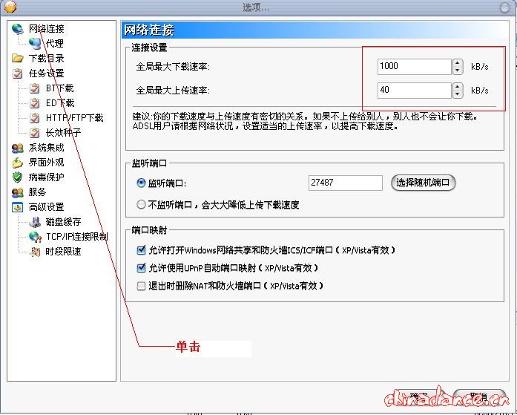
Task: Toggle 允许使用UPnP自动端口映射 checkbox
Action: pos(142,268)
